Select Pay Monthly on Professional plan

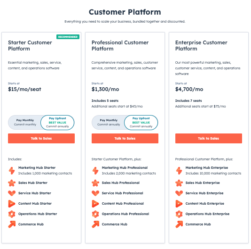[x=109, y=123]
